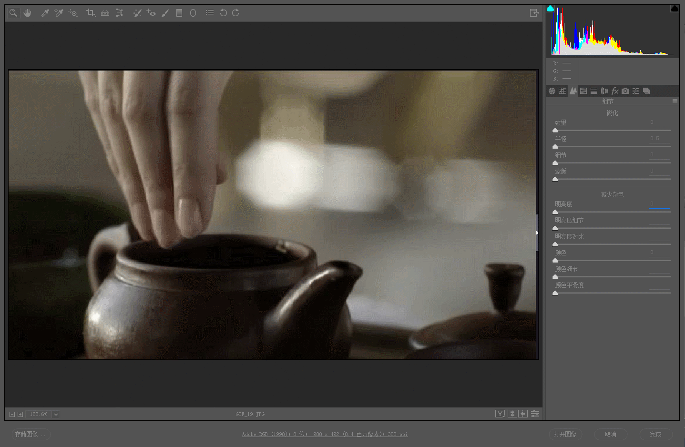The height and width of the screenshot is (447, 685).
Task: Select the Crop tool
Action: 90,13
